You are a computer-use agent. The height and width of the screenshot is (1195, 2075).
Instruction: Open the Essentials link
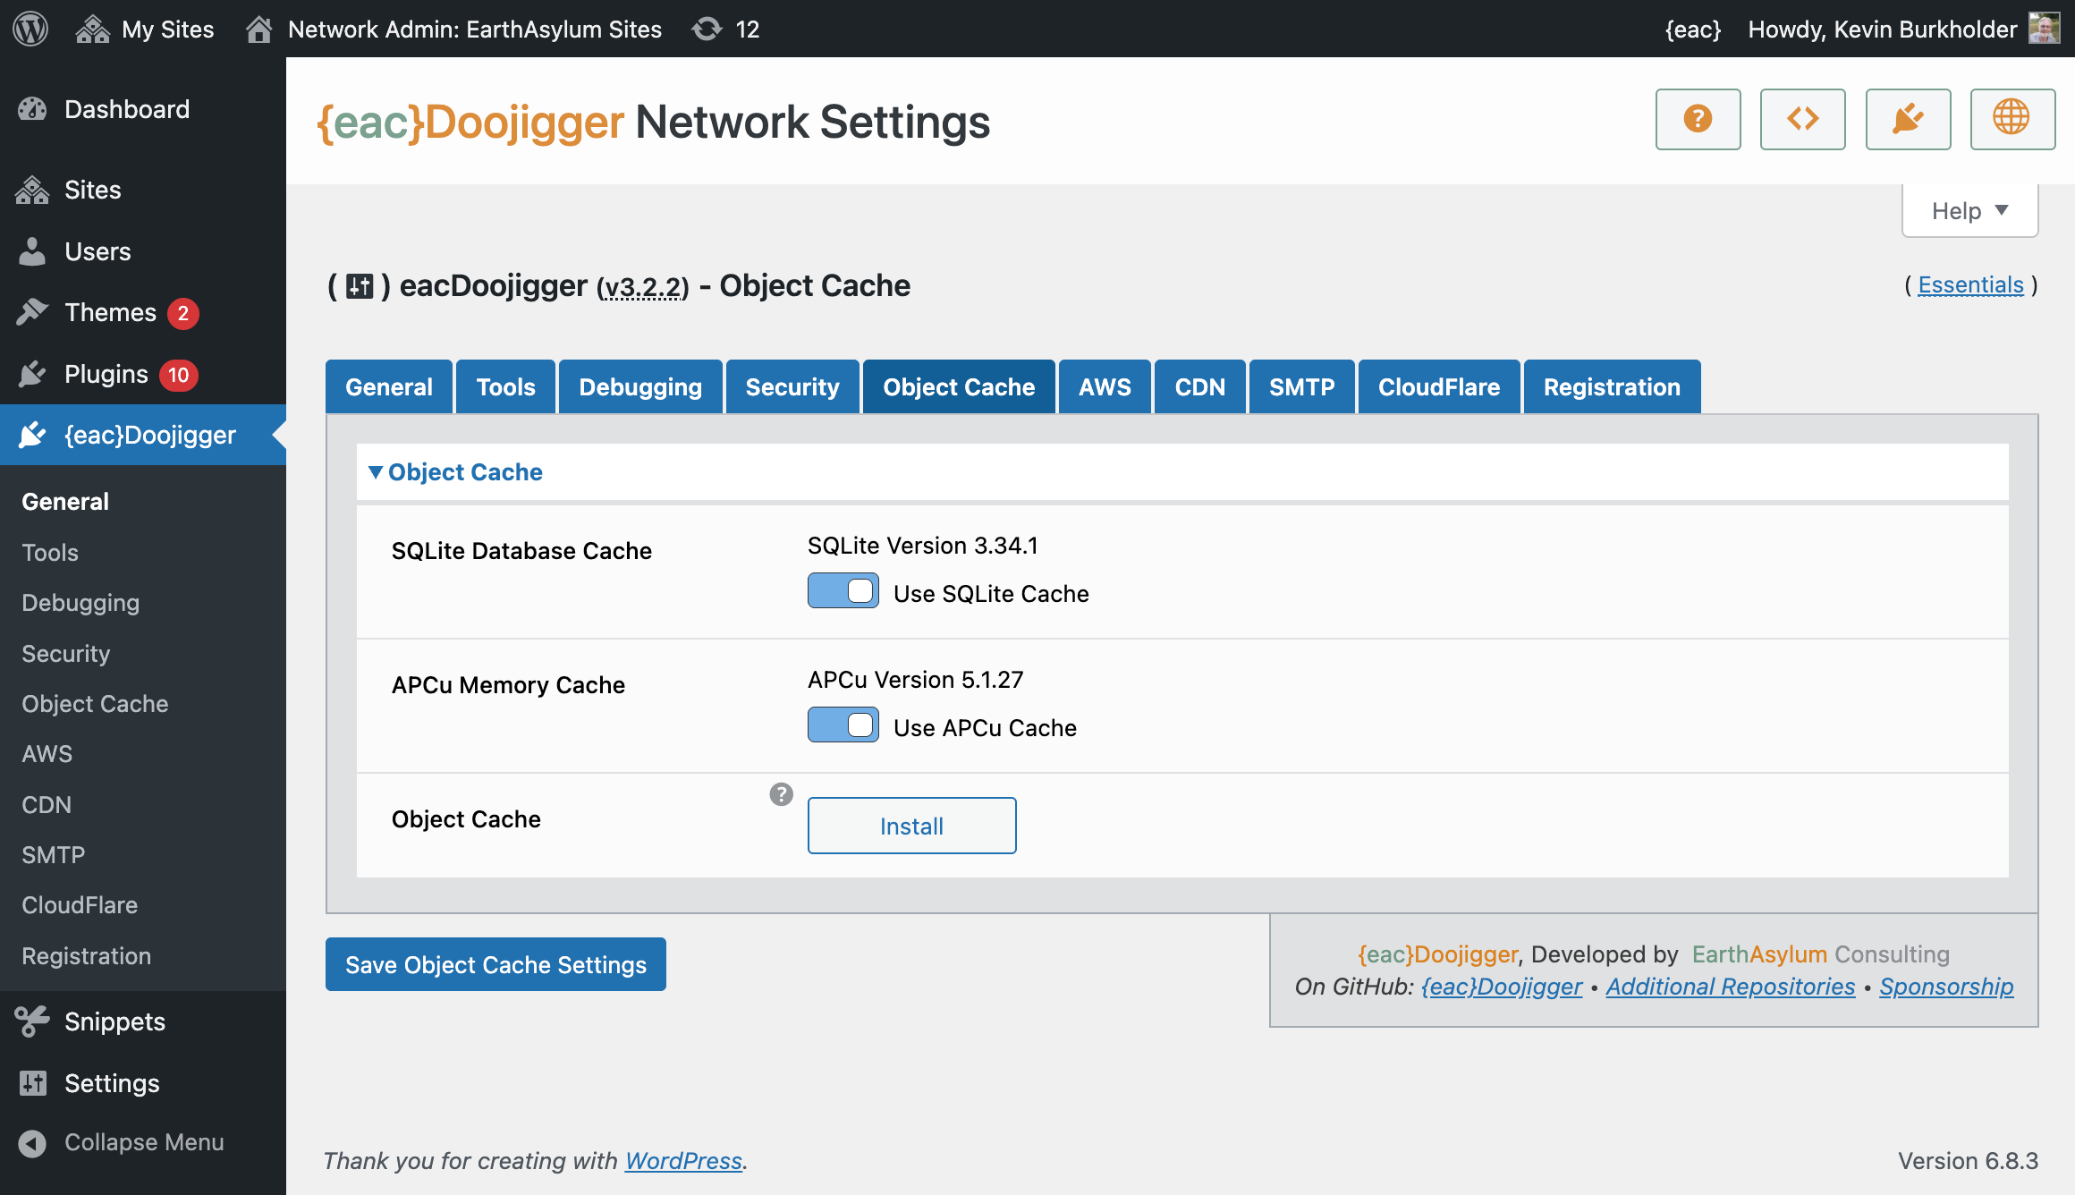pyautogui.click(x=1970, y=284)
